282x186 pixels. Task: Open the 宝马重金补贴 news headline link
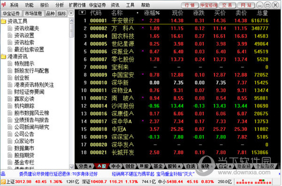click(x=175, y=174)
